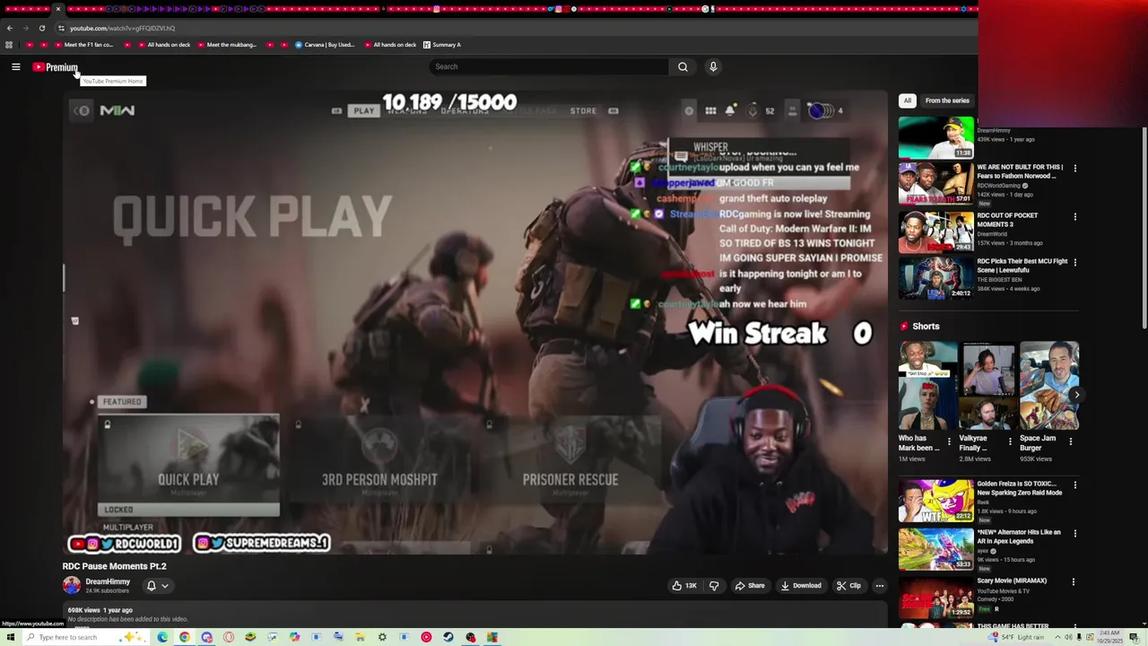Close the active browser tab

58,9
